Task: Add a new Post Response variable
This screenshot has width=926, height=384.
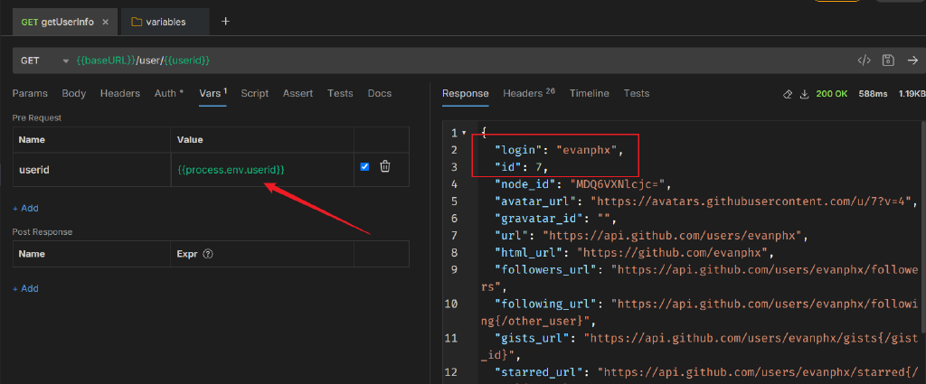Action: [25, 288]
